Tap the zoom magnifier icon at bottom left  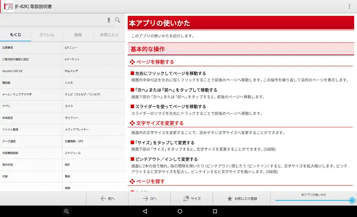(66, 211)
